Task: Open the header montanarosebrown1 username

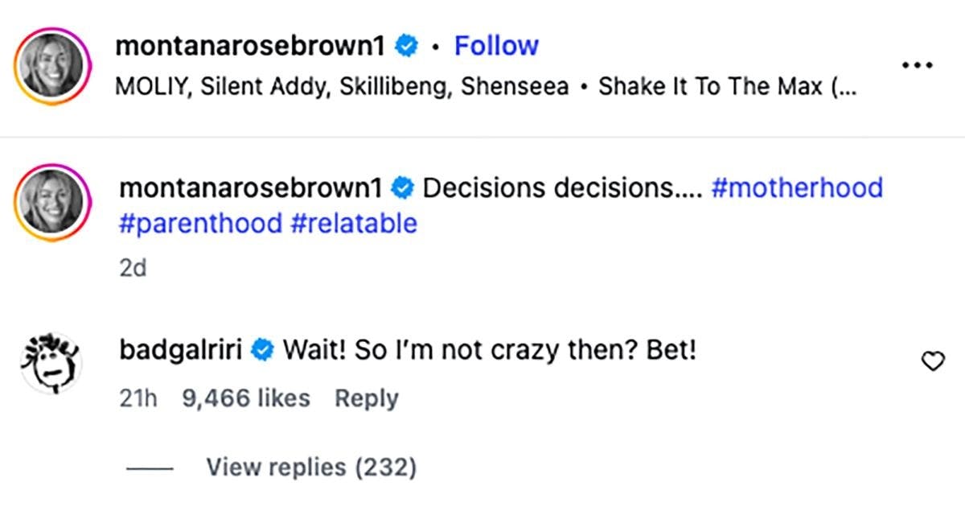Action: click(252, 46)
